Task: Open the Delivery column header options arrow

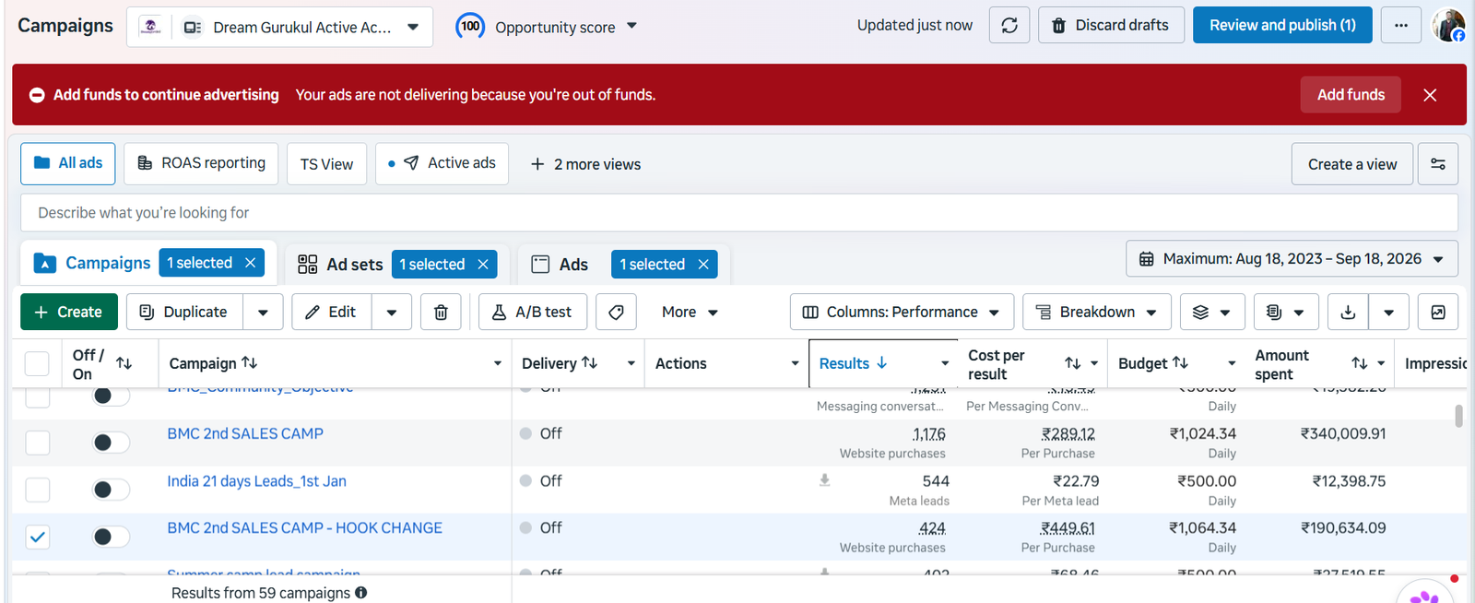Action: (631, 363)
